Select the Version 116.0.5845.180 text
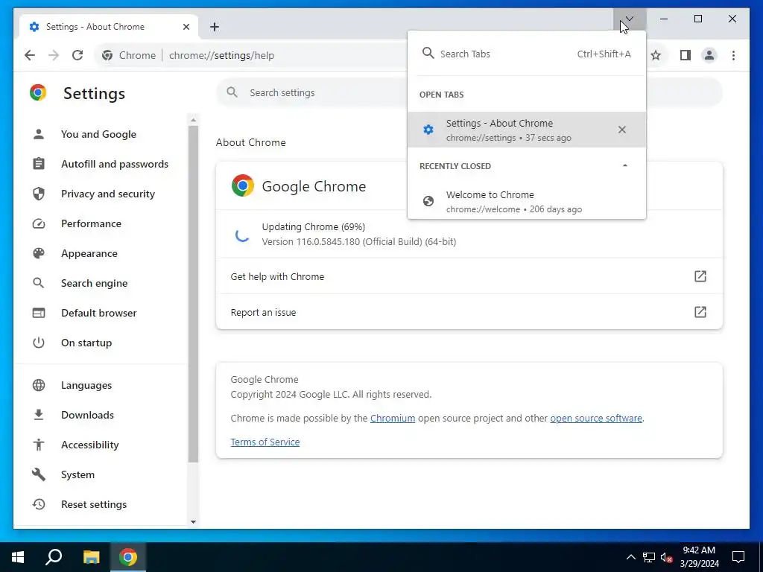 coord(359,242)
